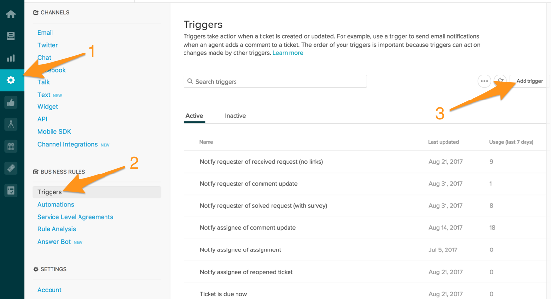The height and width of the screenshot is (299, 551).
Task: Open the Views list icon in sidebar
Action: [11, 36]
